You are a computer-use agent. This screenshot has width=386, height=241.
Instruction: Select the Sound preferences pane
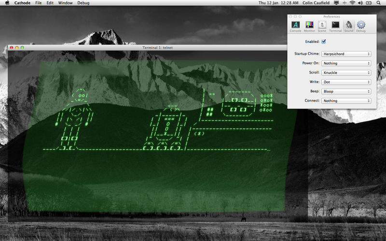[x=348, y=26]
